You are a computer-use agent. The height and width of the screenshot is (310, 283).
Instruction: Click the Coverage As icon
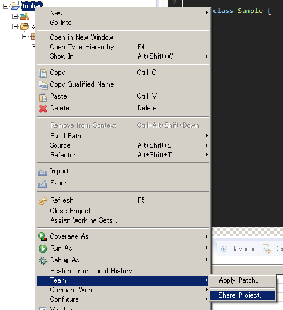tap(42, 236)
